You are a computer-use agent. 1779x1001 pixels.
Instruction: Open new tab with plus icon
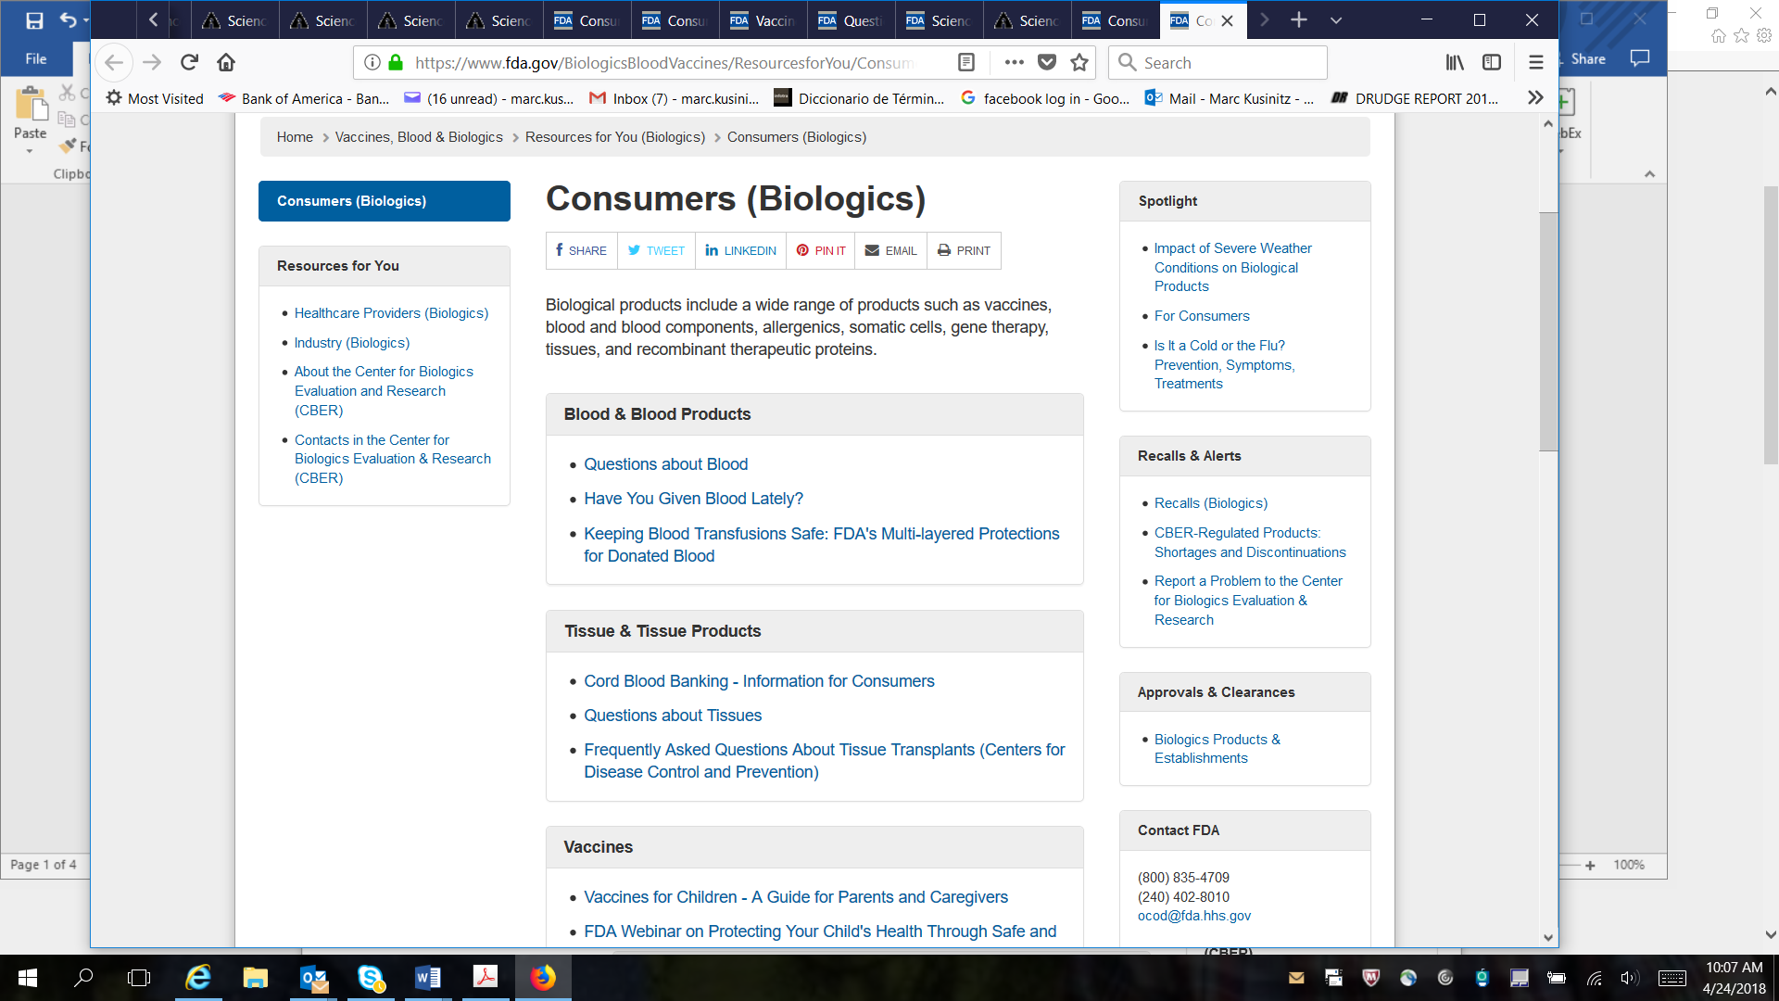point(1299,20)
